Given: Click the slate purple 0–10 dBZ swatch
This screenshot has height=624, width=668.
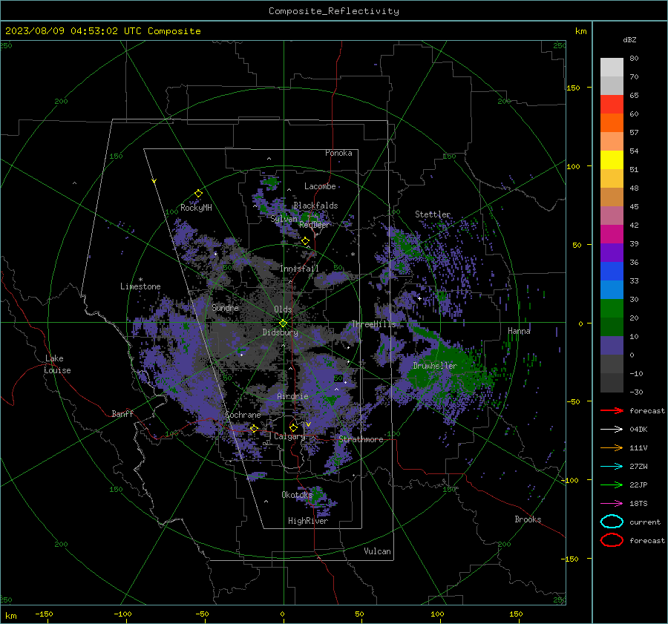Looking at the screenshot, I should (x=612, y=346).
